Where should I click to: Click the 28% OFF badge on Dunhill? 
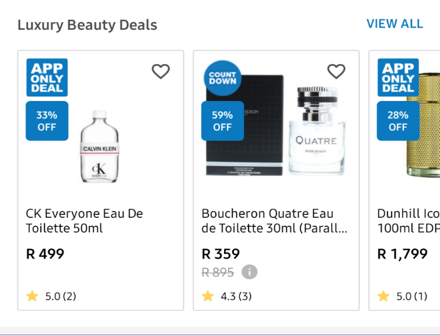(x=398, y=121)
